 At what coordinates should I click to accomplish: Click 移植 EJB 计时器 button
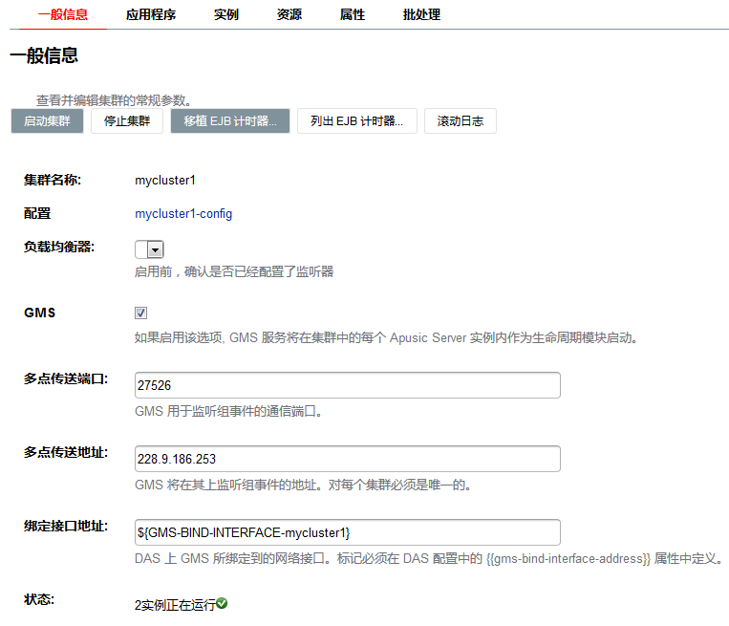(x=230, y=121)
